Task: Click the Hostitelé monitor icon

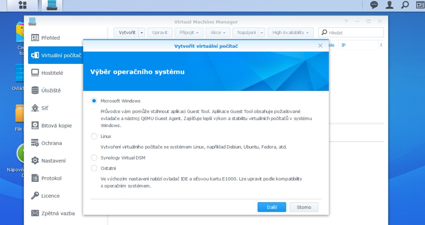Action: [35, 73]
